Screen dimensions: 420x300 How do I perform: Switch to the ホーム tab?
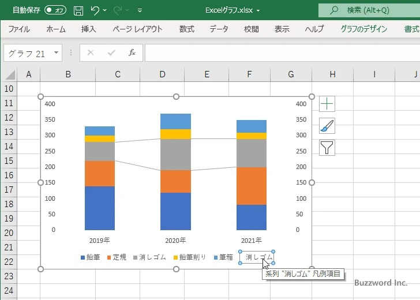[56, 29]
